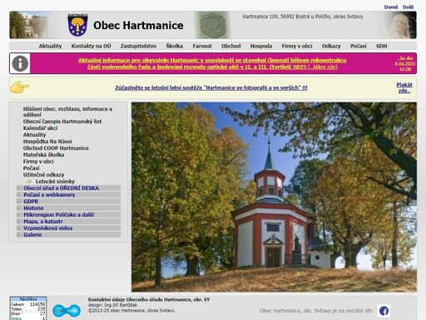426x320 pixels.
Task: Open the Facebook page icon
Action: 384,311
